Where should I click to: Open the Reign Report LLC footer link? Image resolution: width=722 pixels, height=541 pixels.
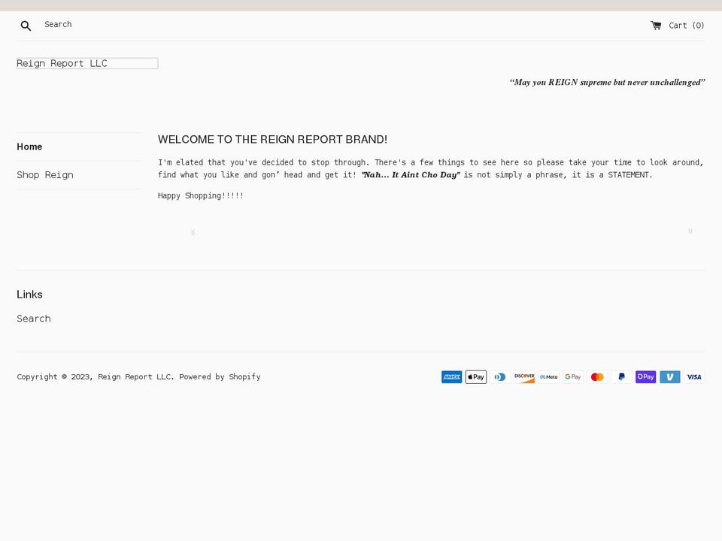pyautogui.click(x=135, y=376)
